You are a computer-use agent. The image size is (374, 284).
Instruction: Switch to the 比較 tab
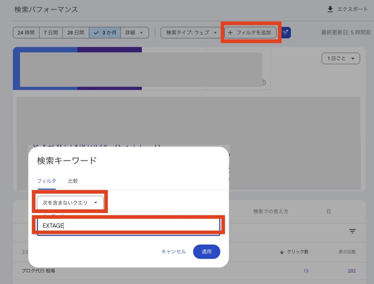pyautogui.click(x=72, y=181)
